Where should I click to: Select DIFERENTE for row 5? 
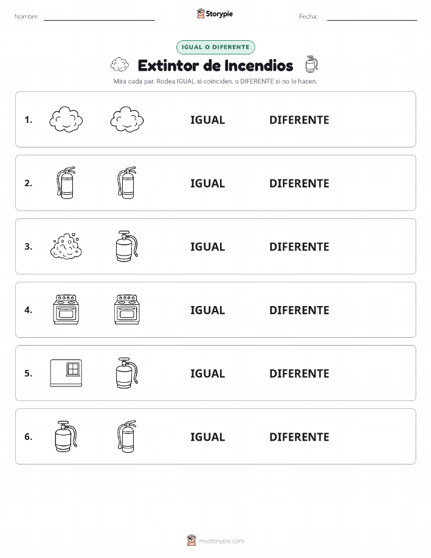coord(299,373)
